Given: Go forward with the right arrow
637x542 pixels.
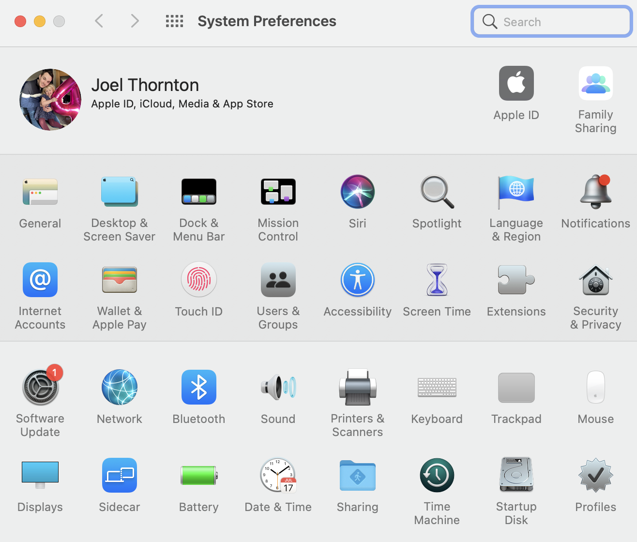Looking at the screenshot, I should [x=135, y=21].
